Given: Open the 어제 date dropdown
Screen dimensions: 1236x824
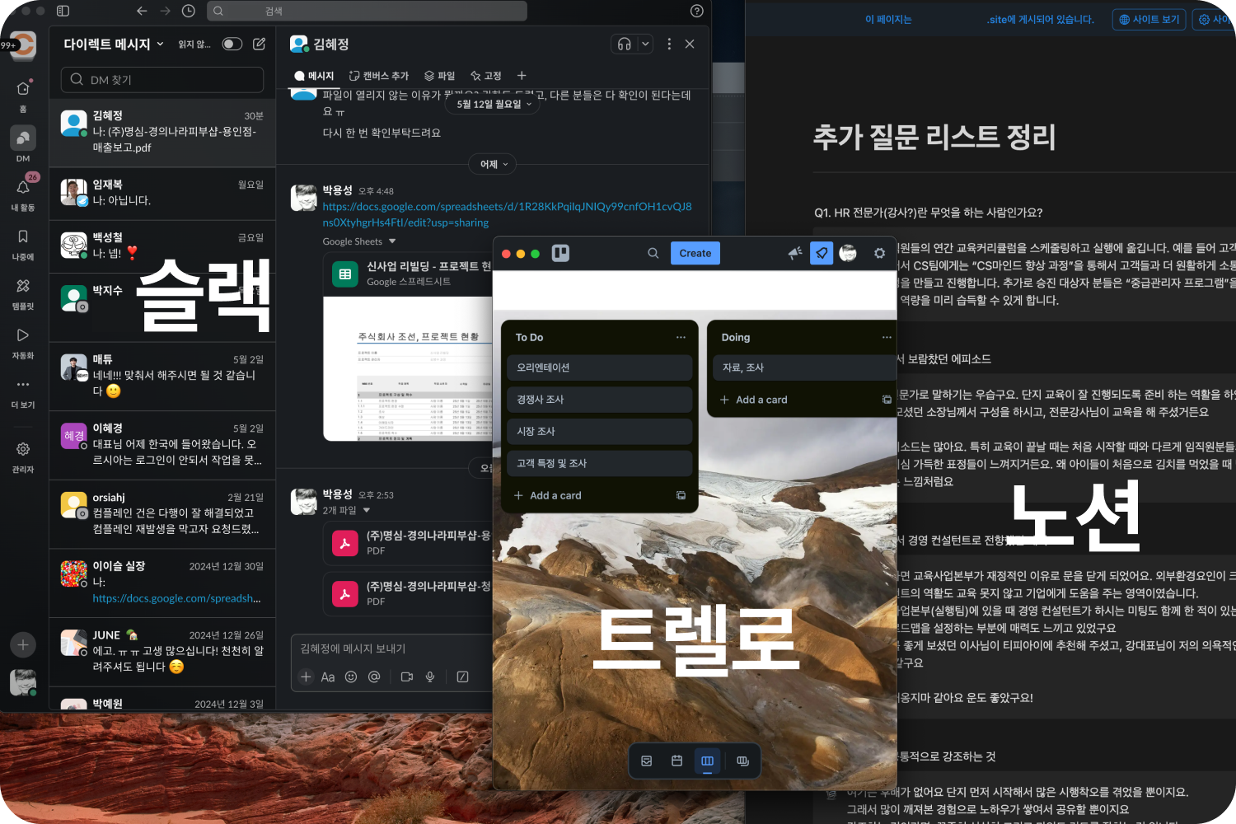Looking at the screenshot, I should 493,164.
